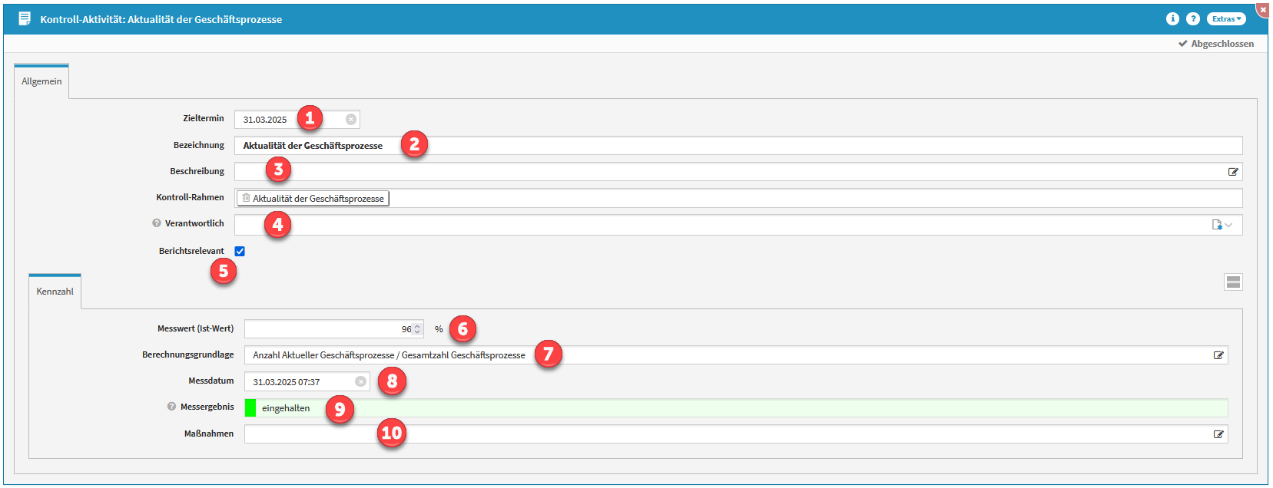The image size is (1273, 488).
Task: Click the document icon in title bar
Action: tap(25, 18)
